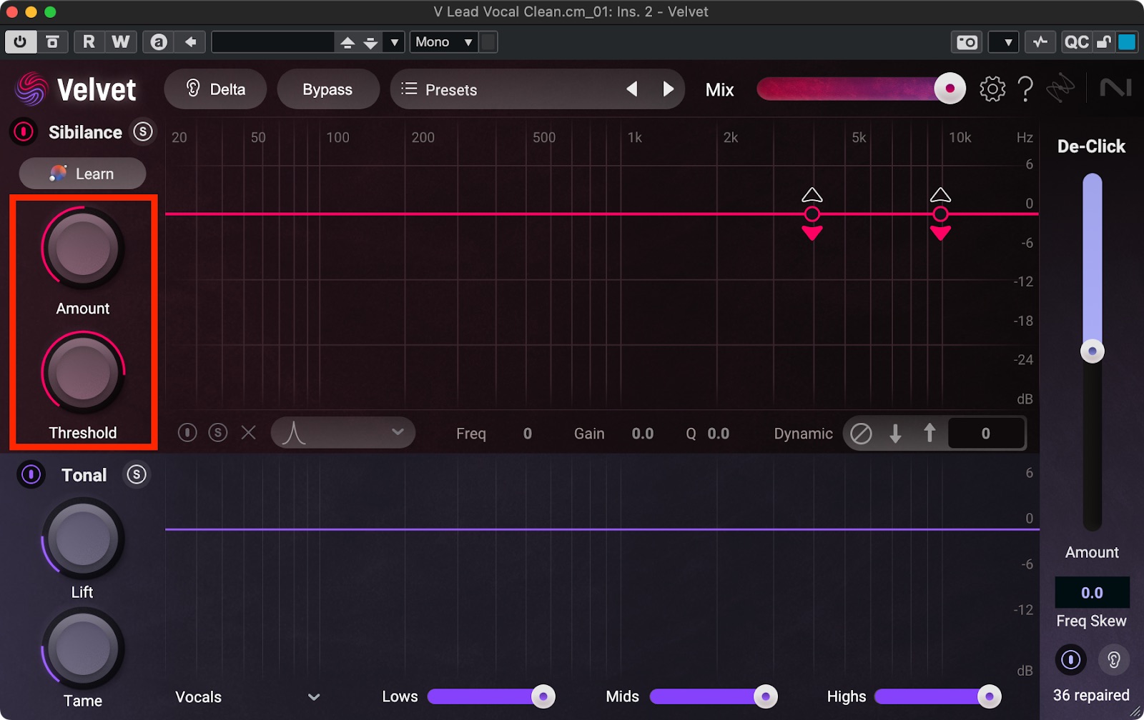
Task: Select the dynamic downward arrow mode
Action: click(894, 434)
